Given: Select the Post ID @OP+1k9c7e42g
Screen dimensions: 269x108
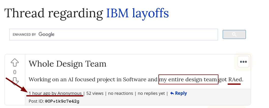Looking at the screenshot, I should [x=62, y=101].
